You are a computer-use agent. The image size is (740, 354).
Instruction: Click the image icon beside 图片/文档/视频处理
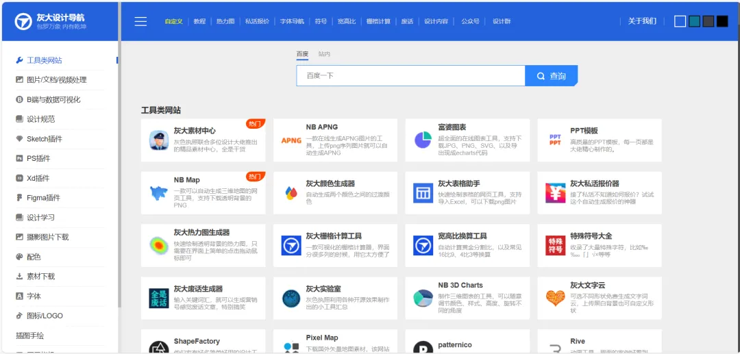(x=19, y=79)
